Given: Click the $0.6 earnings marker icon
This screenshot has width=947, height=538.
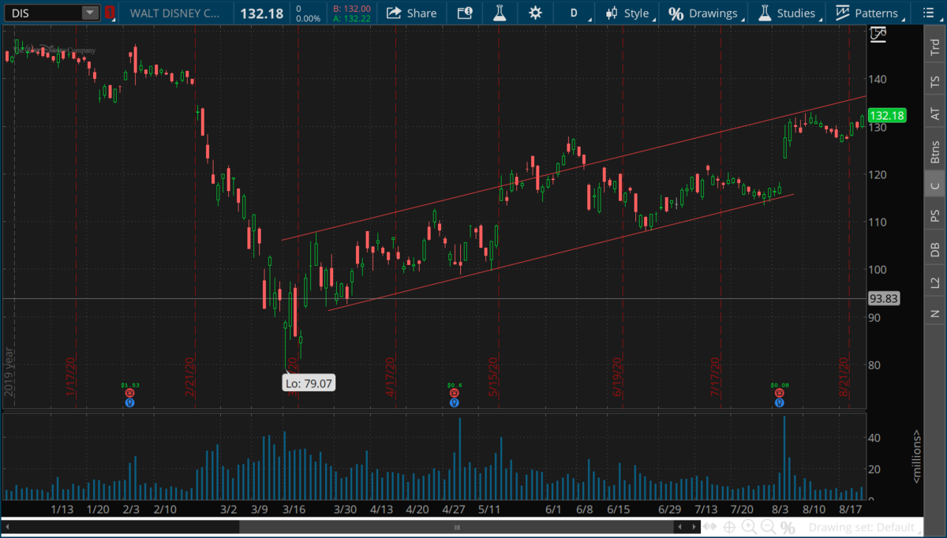Looking at the screenshot, I should pyautogui.click(x=455, y=392).
